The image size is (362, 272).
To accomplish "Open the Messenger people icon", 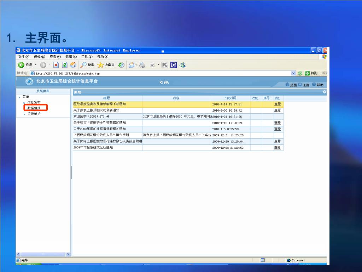I will tap(183, 65).
